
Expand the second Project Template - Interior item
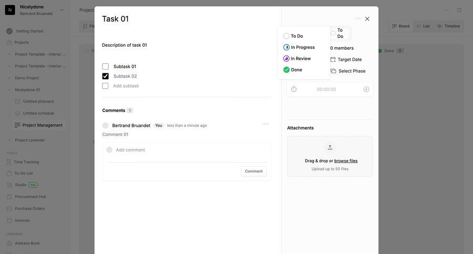(x=9, y=66)
